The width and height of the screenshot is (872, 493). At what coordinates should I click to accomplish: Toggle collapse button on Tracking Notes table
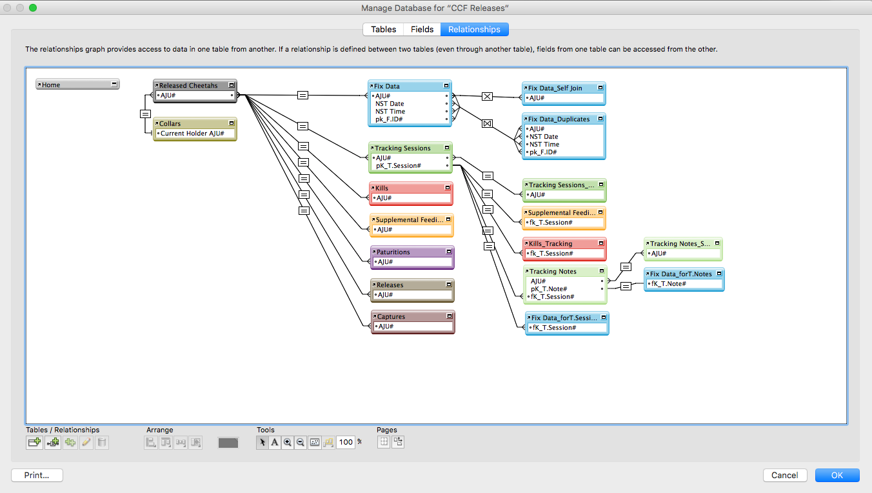pyautogui.click(x=602, y=272)
